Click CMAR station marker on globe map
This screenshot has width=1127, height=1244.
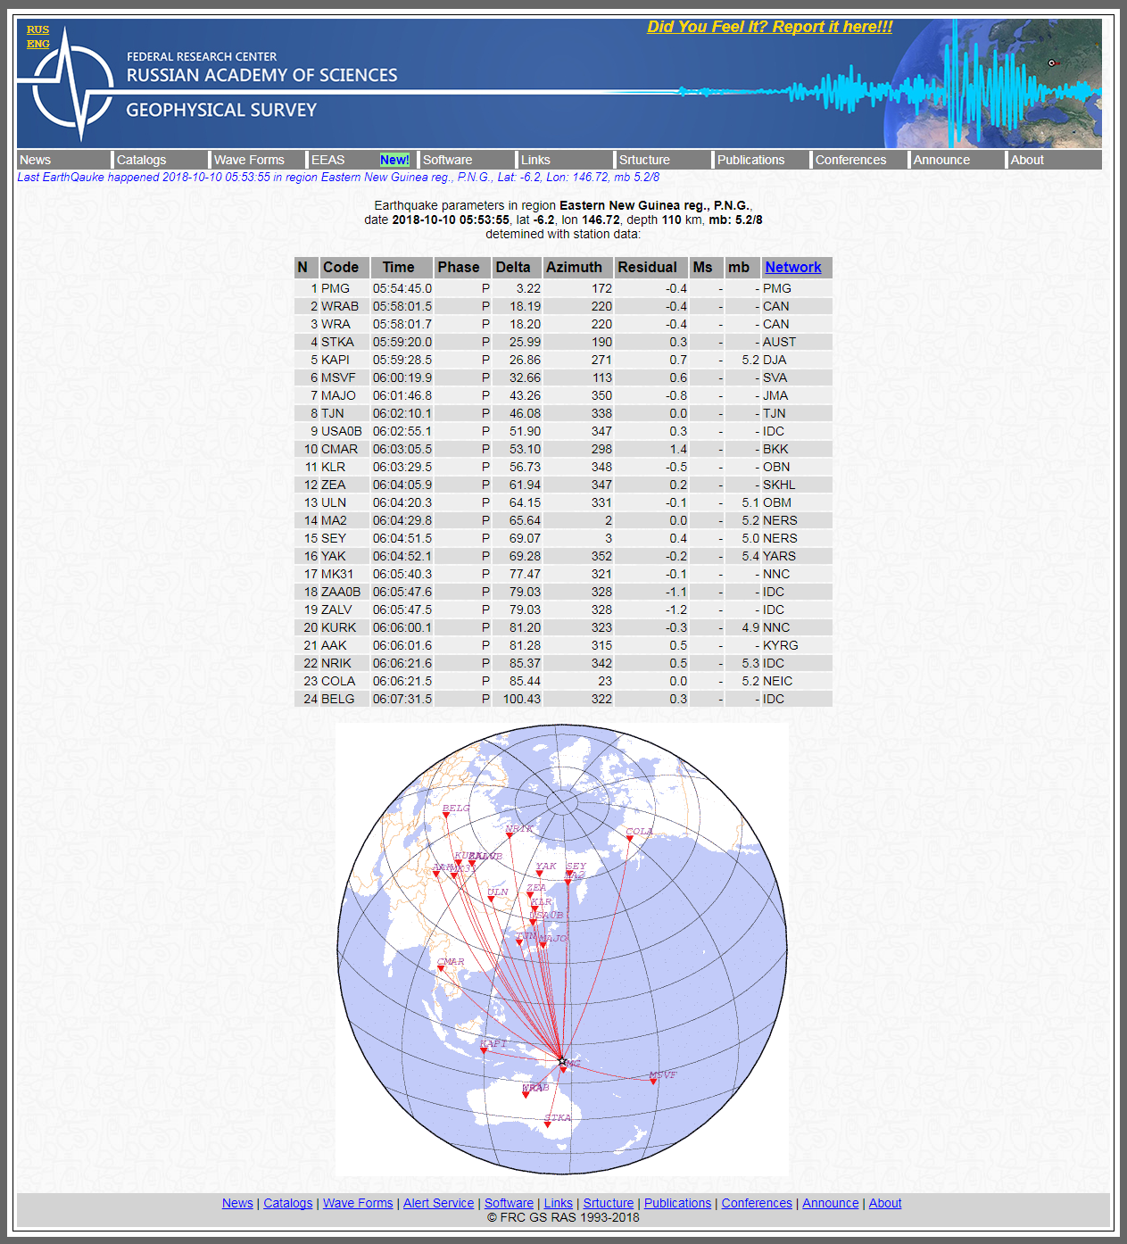coord(441,968)
